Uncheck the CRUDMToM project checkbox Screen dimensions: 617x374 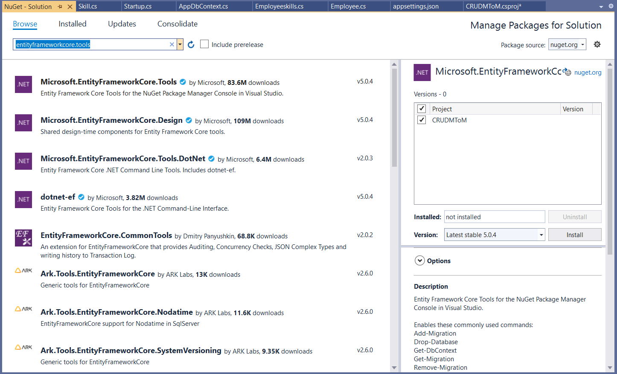[422, 120]
